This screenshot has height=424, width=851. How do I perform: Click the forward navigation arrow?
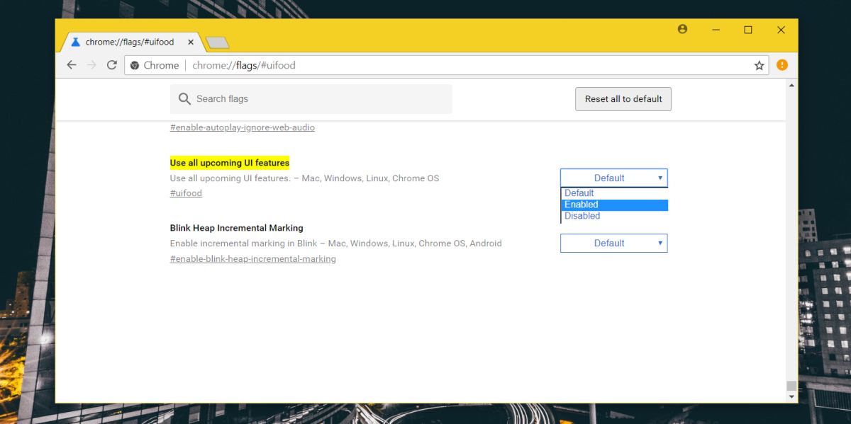[x=91, y=64]
